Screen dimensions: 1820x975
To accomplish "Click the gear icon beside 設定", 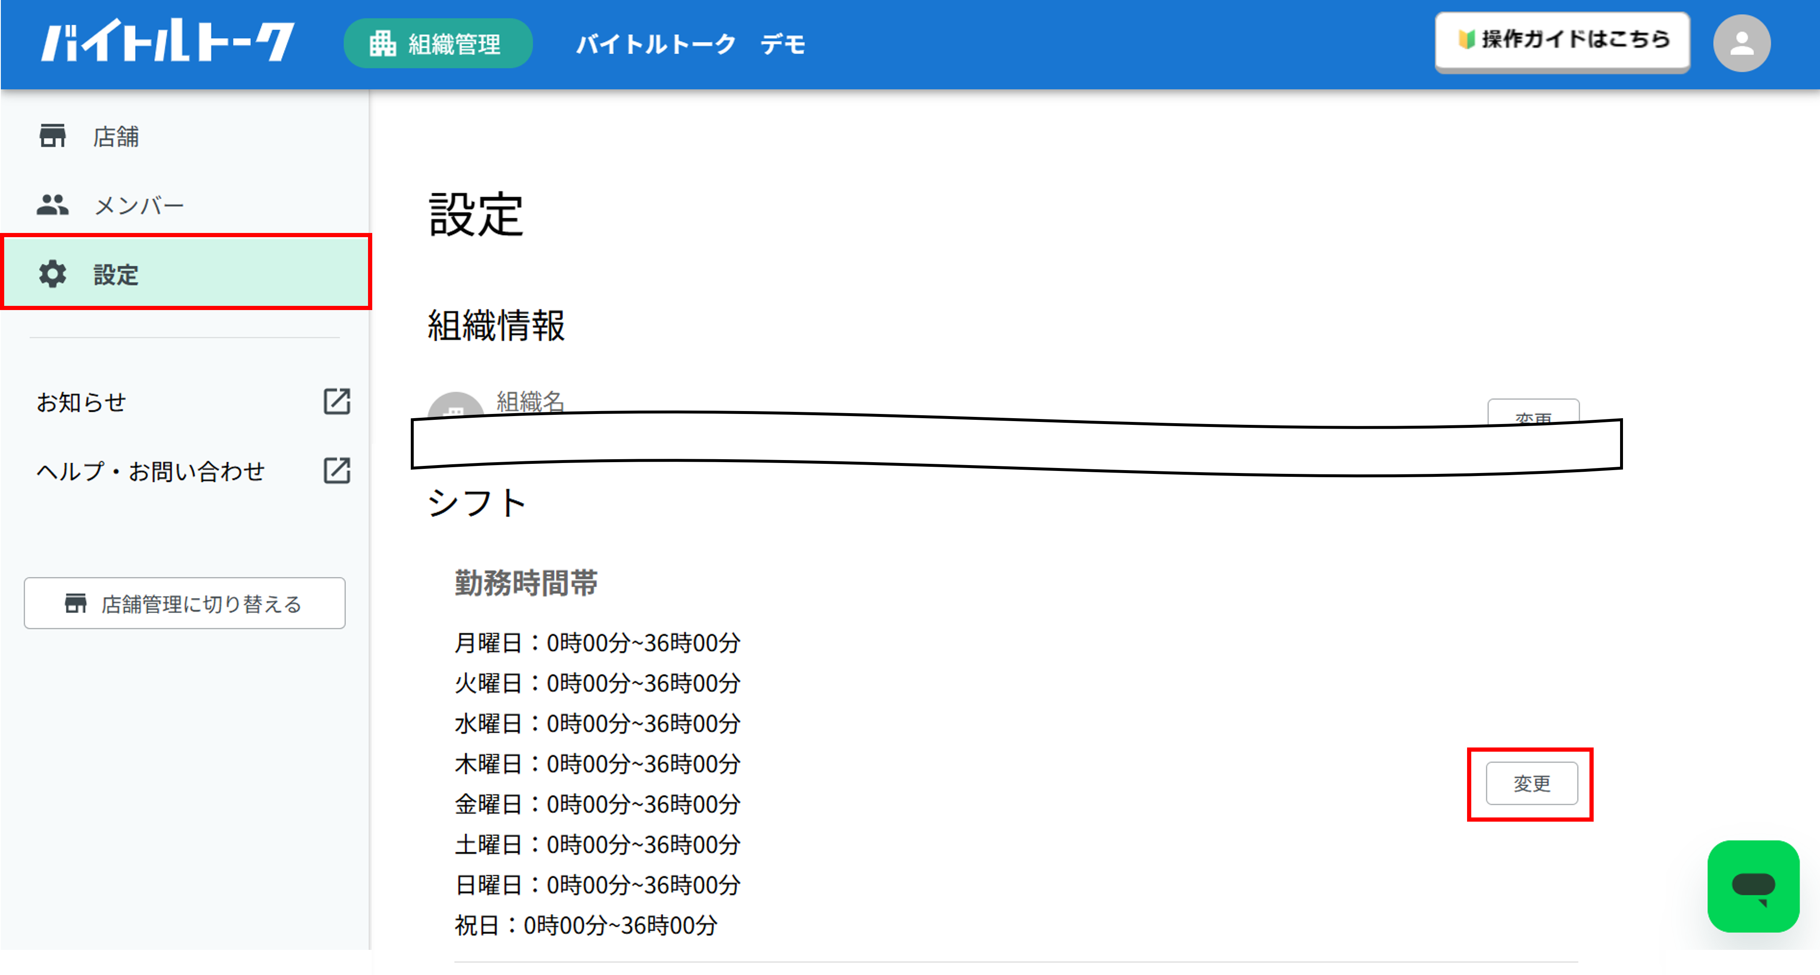I will [52, 274].
